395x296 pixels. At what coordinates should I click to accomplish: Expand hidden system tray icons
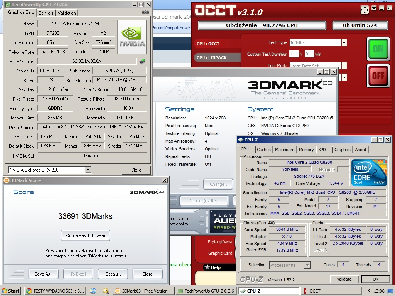pos(369,291)
